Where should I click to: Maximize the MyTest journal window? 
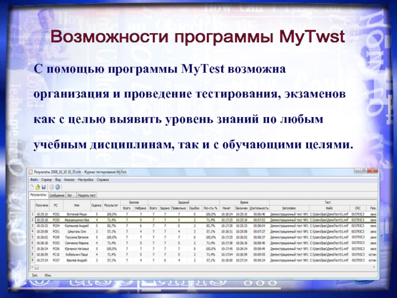pos(364,171)
